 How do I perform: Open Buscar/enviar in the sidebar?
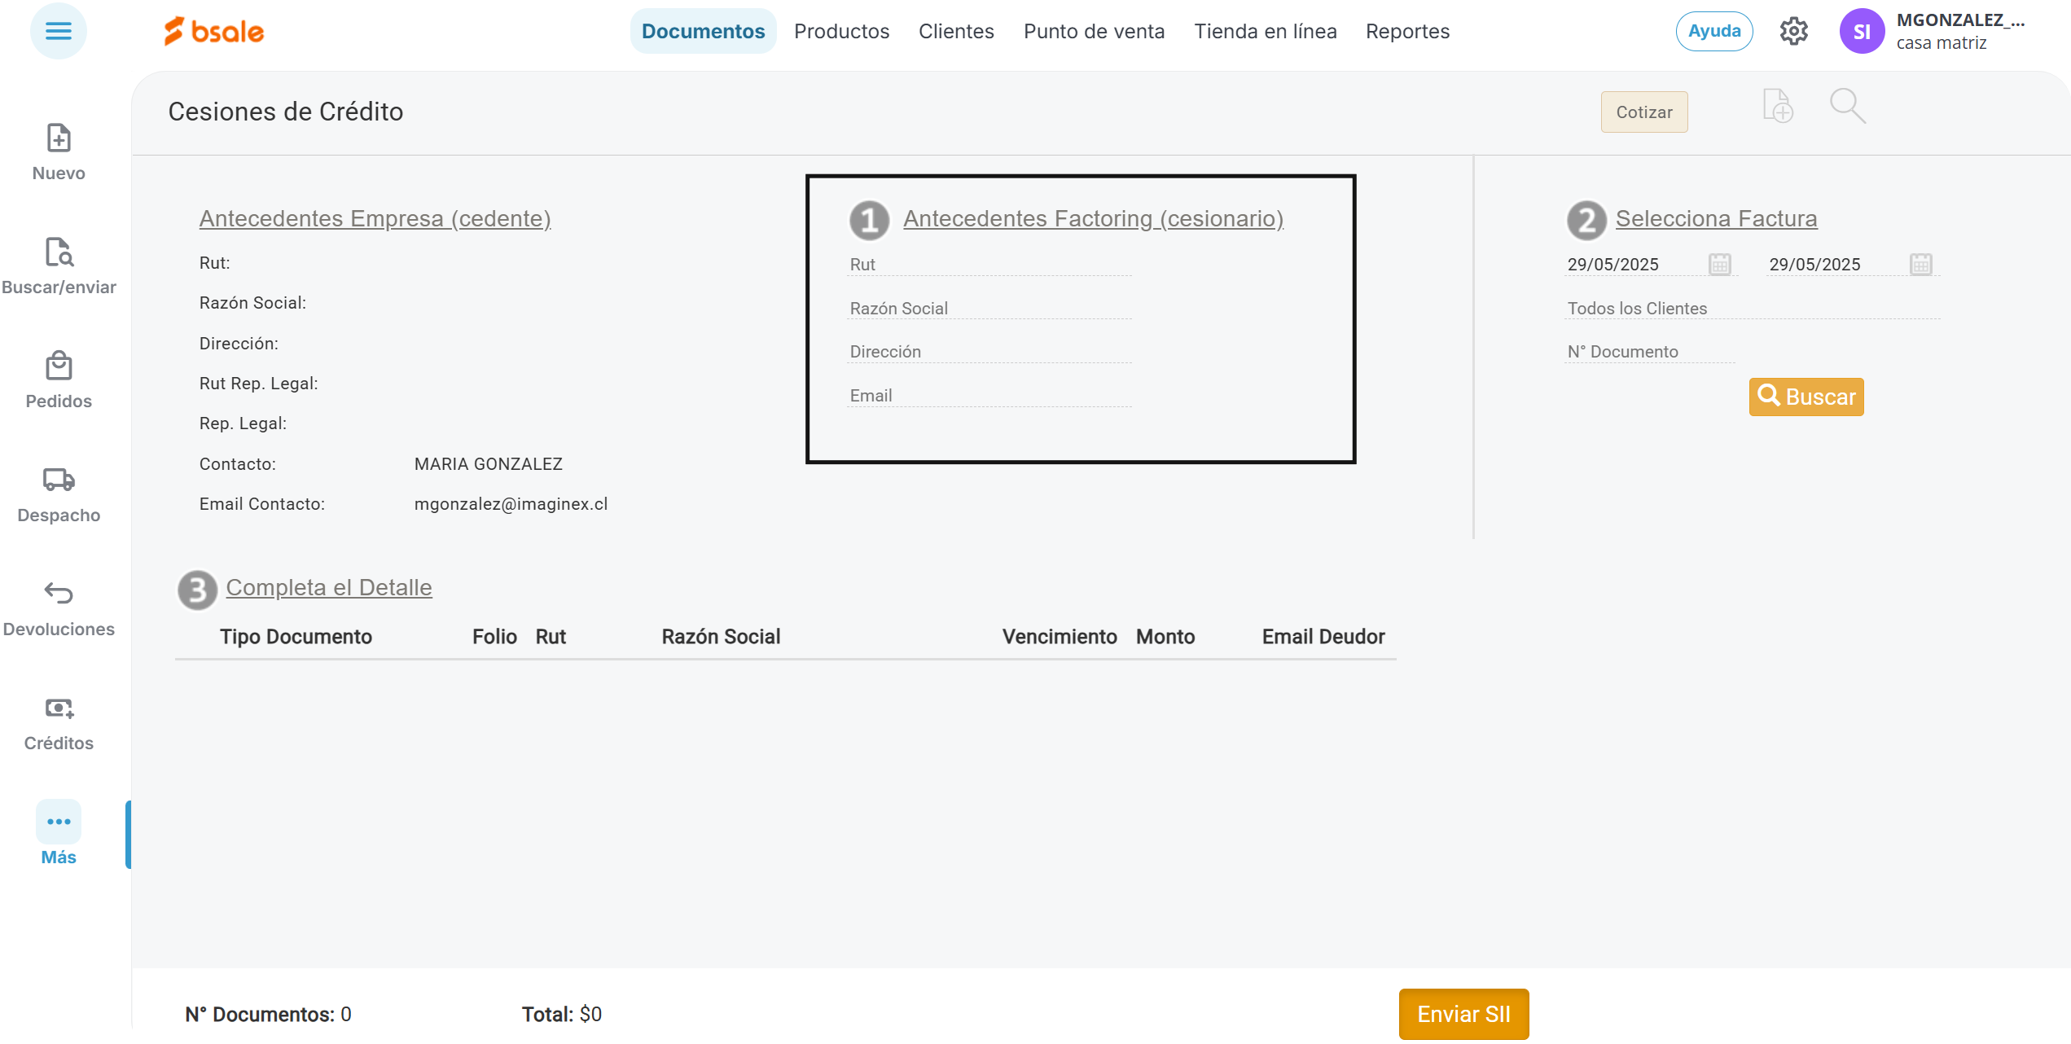click(59, 253)
